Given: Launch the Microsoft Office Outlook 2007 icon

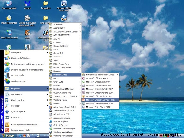Looking at the screenshot, I should 83,96.
